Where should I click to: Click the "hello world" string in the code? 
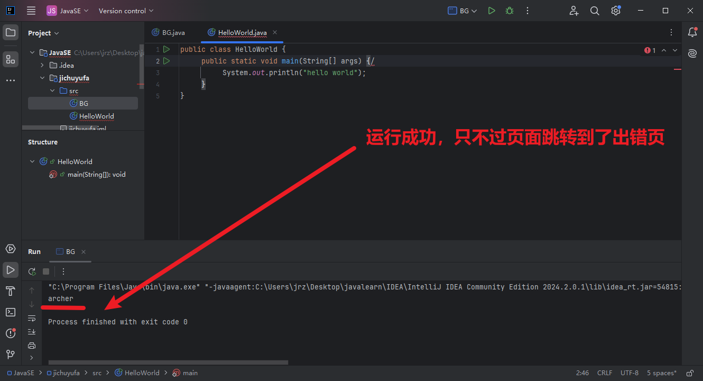point(331,72)
